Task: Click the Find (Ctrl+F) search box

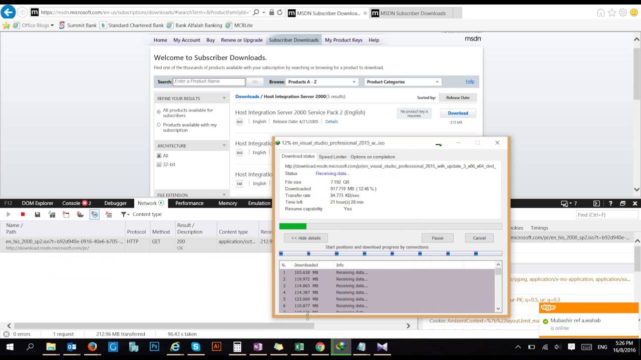Action: tap(607, 214)
